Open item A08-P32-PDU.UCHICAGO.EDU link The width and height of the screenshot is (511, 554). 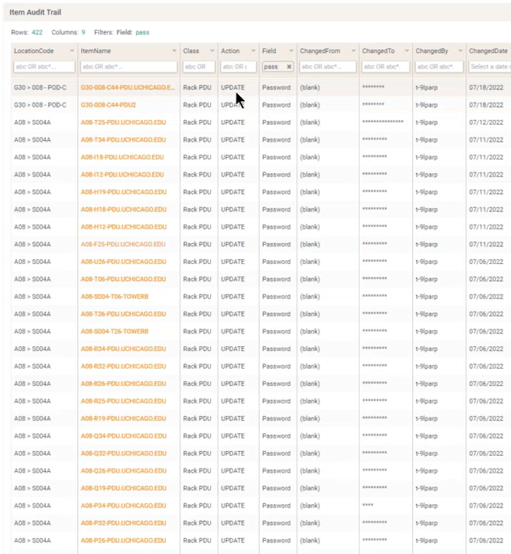[x=123, y=523]
